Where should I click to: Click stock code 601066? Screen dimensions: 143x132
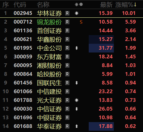tap(23, 92)
